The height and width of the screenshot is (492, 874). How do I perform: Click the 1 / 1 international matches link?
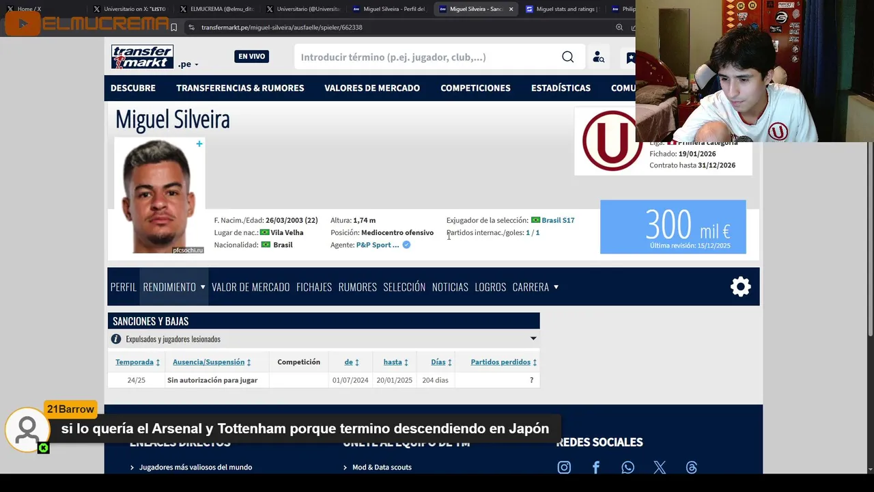(x=533, y=232)
